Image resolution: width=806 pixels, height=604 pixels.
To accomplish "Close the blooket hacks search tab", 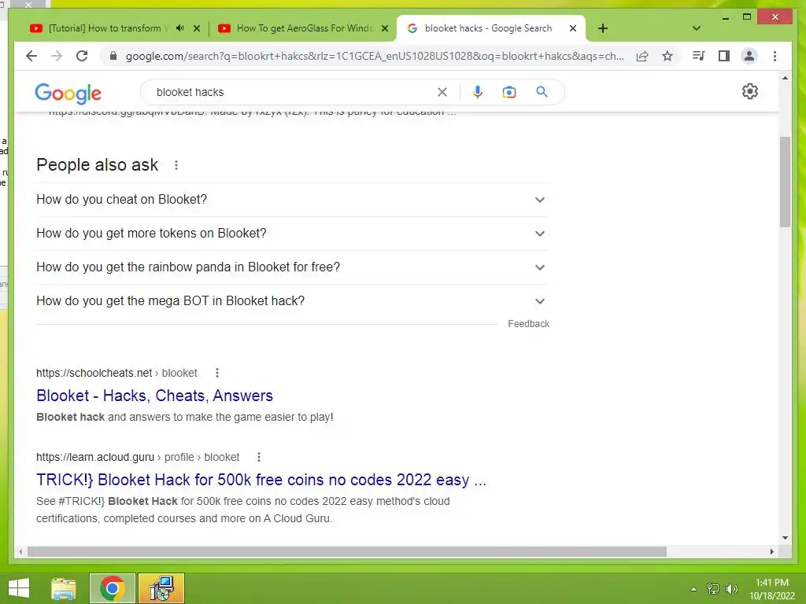I will 573,28.
